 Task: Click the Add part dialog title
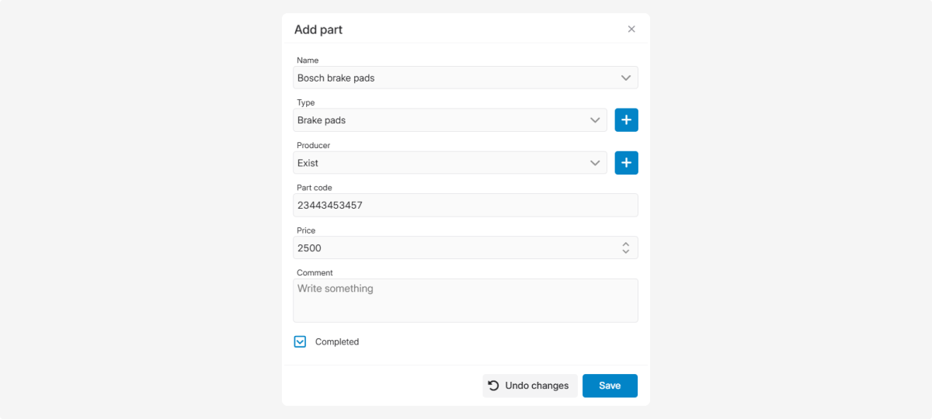click(x=318, y=29)
